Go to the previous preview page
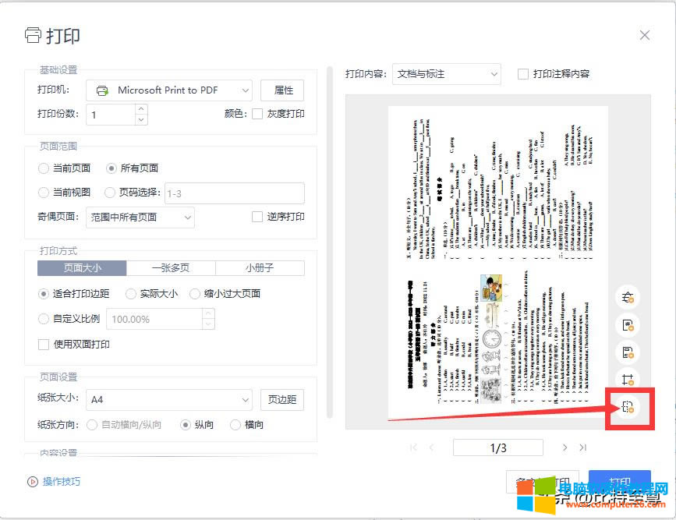Image resolution: width=676 pixels, height=520 pixels. pos(431,447)
